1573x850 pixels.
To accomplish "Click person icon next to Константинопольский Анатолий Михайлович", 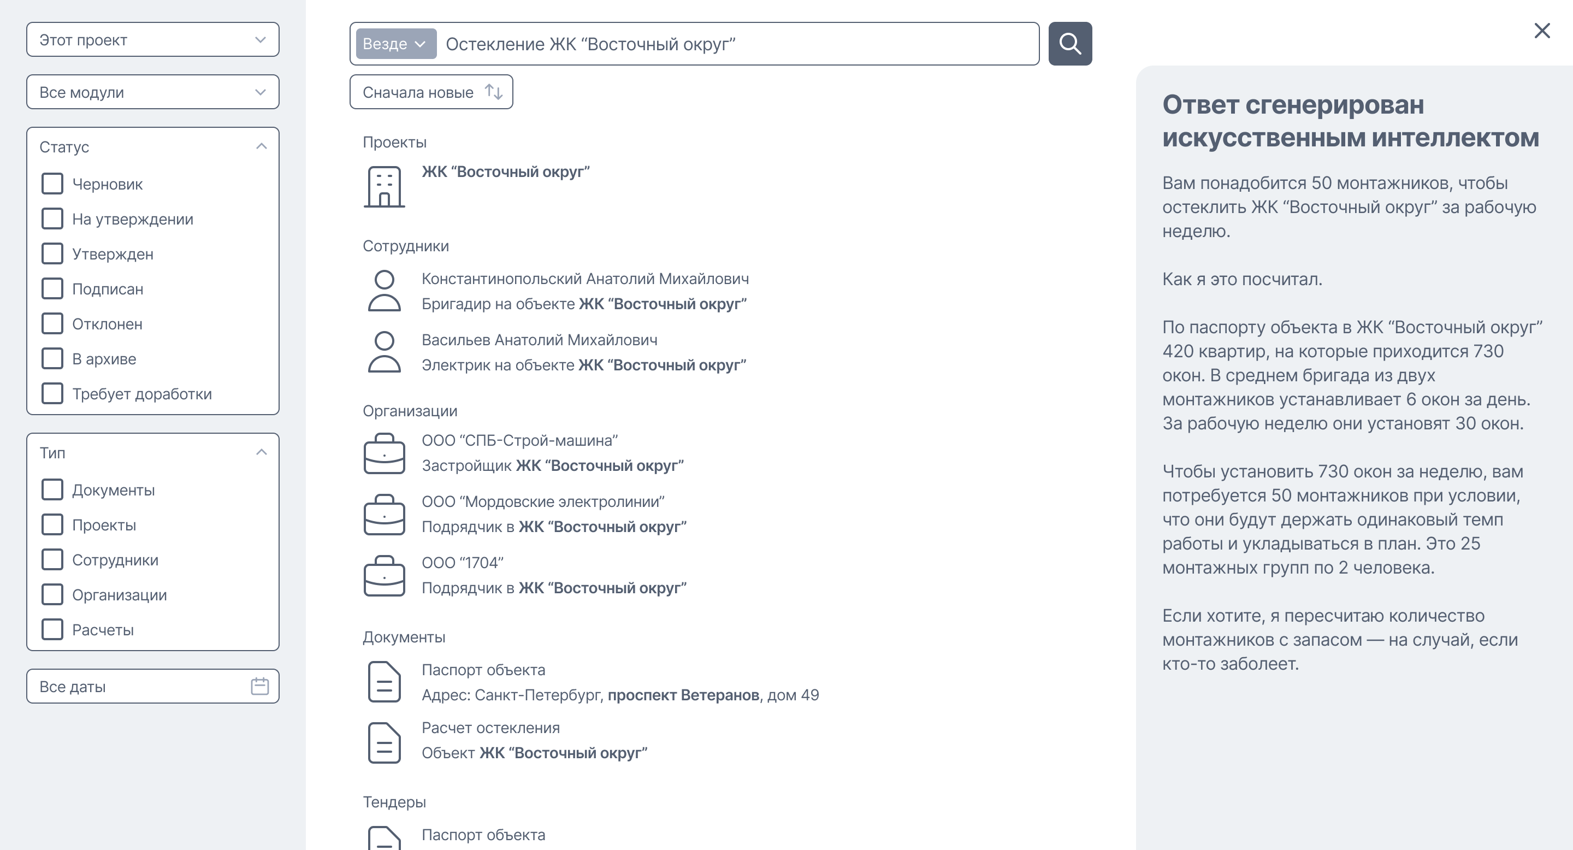I will click(384, 291).
